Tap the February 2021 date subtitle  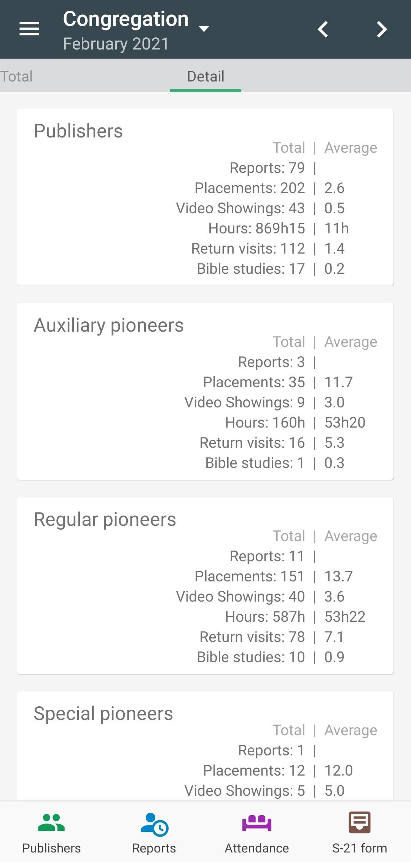(116, 44)
